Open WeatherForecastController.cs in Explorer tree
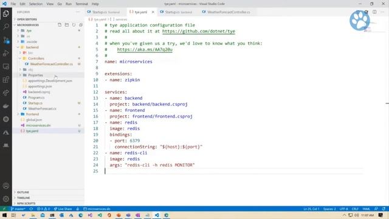 point(51,64)
